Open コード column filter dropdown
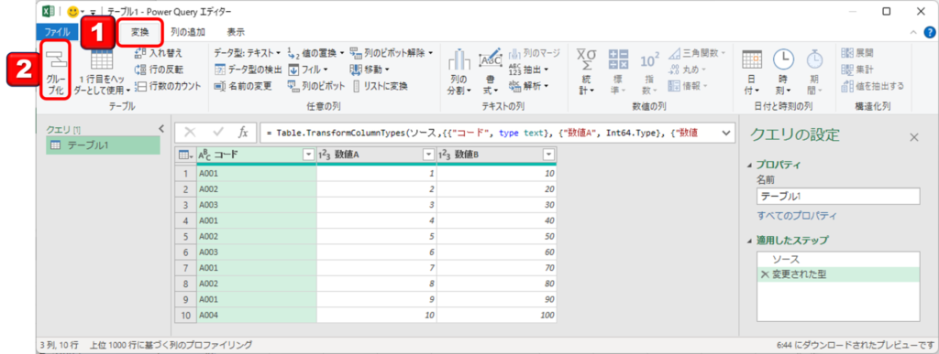 [x=308, y=155]
